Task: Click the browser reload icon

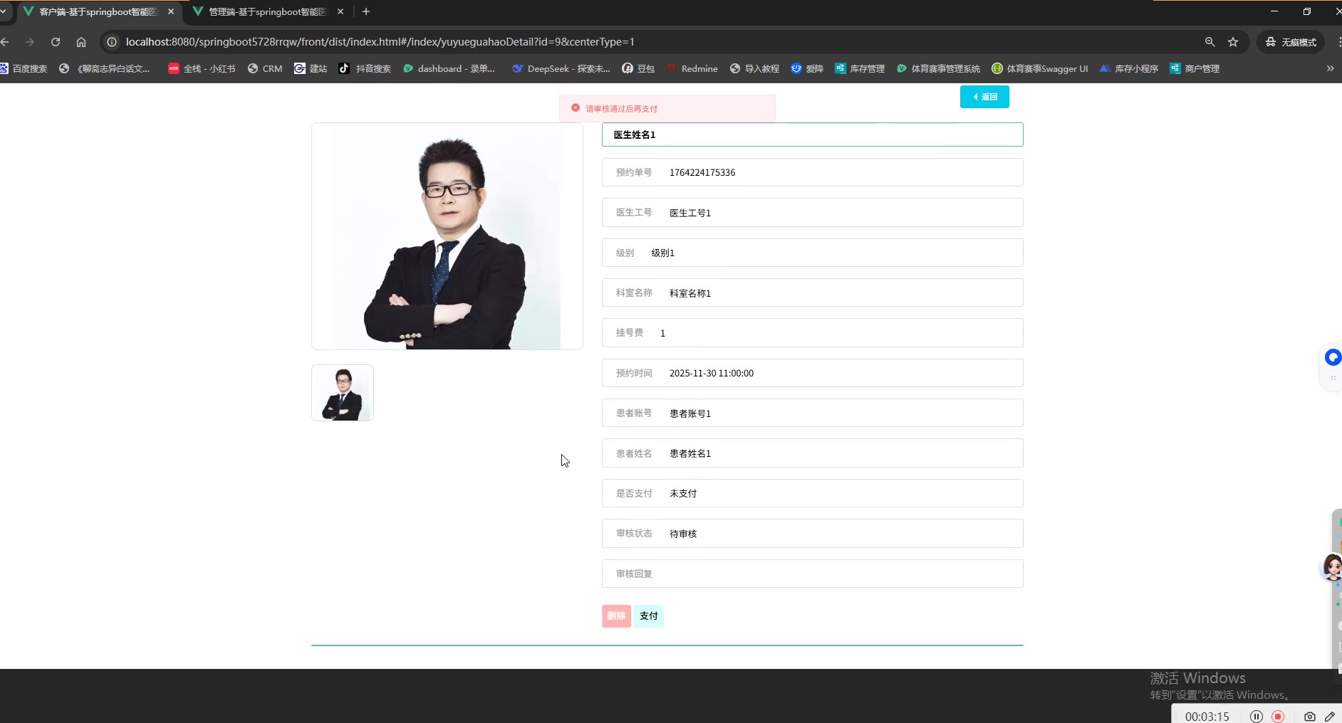Action: [x=56, y=42]
